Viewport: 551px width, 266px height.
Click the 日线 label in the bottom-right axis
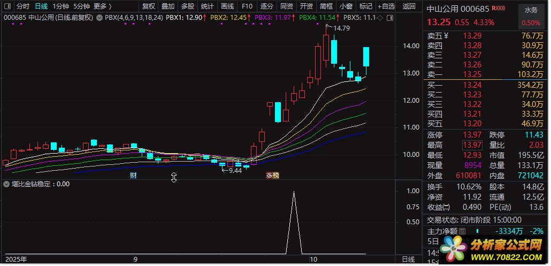point(408,259)
